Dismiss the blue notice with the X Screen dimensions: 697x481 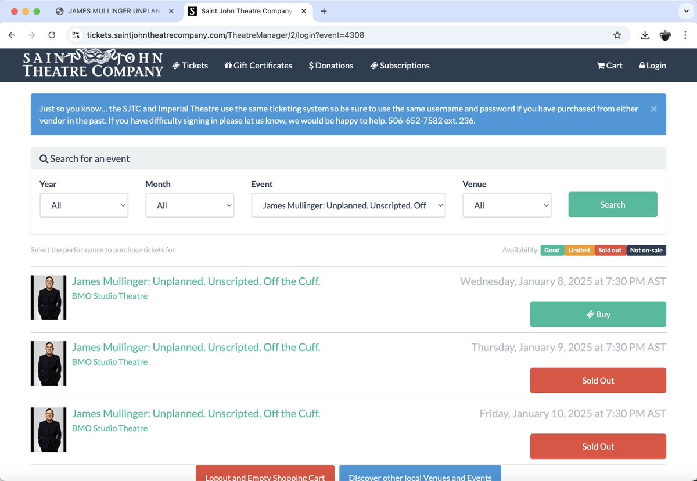[x=653, y=109]
